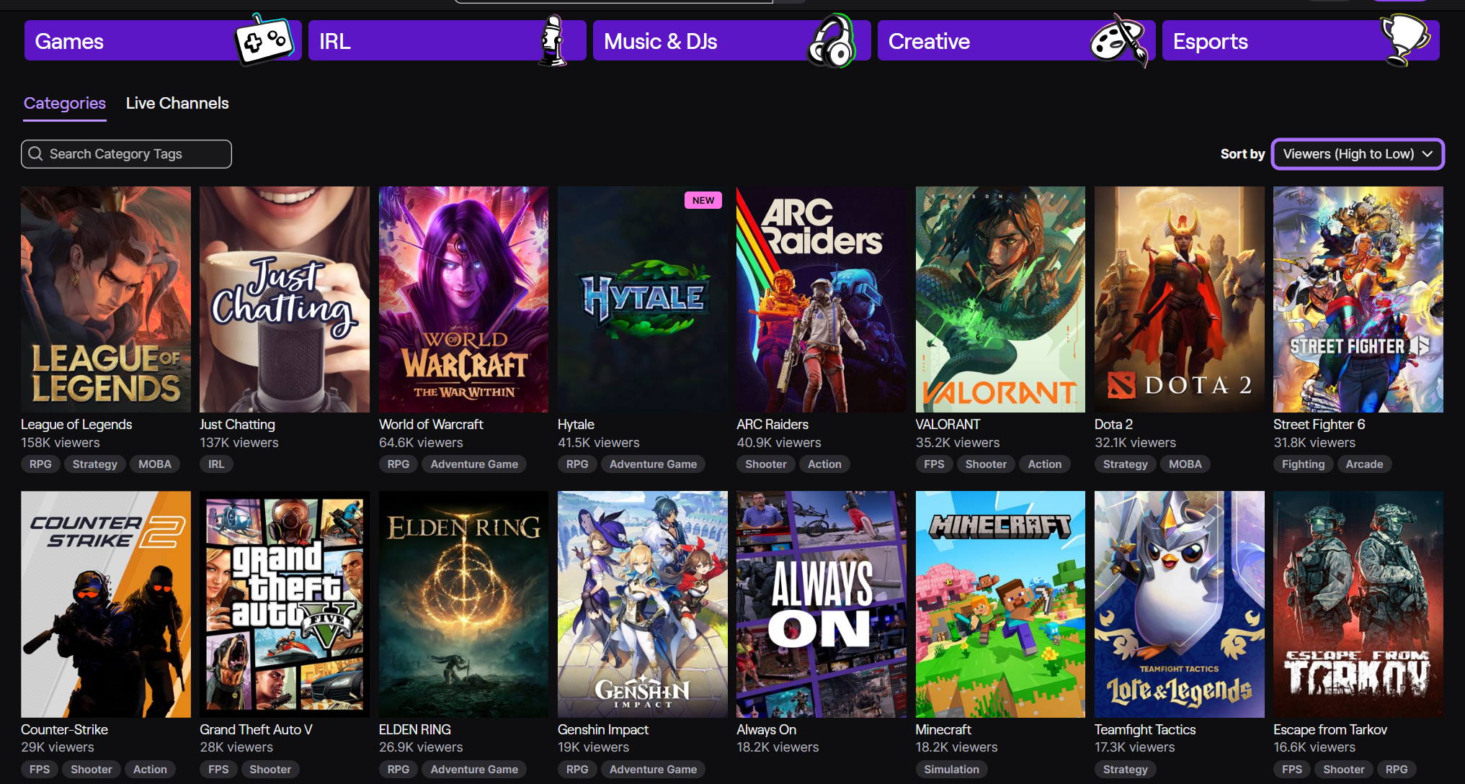Viewport: 1465px width, 784px height.
Task: Select the MOBA tag under Dota 2
Action: [1185, 464]
